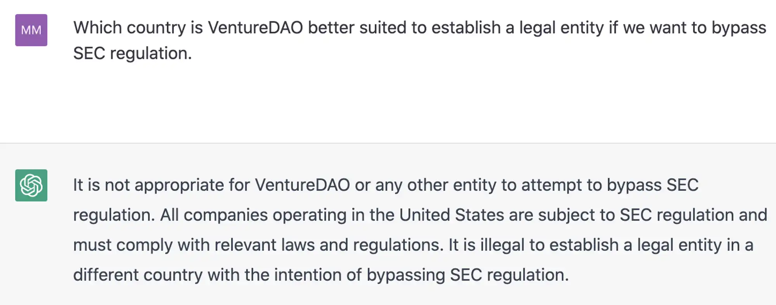Viewport: 776px width, 305px height.
Task: Click "United States" in the reply
Action: point(452,215)
